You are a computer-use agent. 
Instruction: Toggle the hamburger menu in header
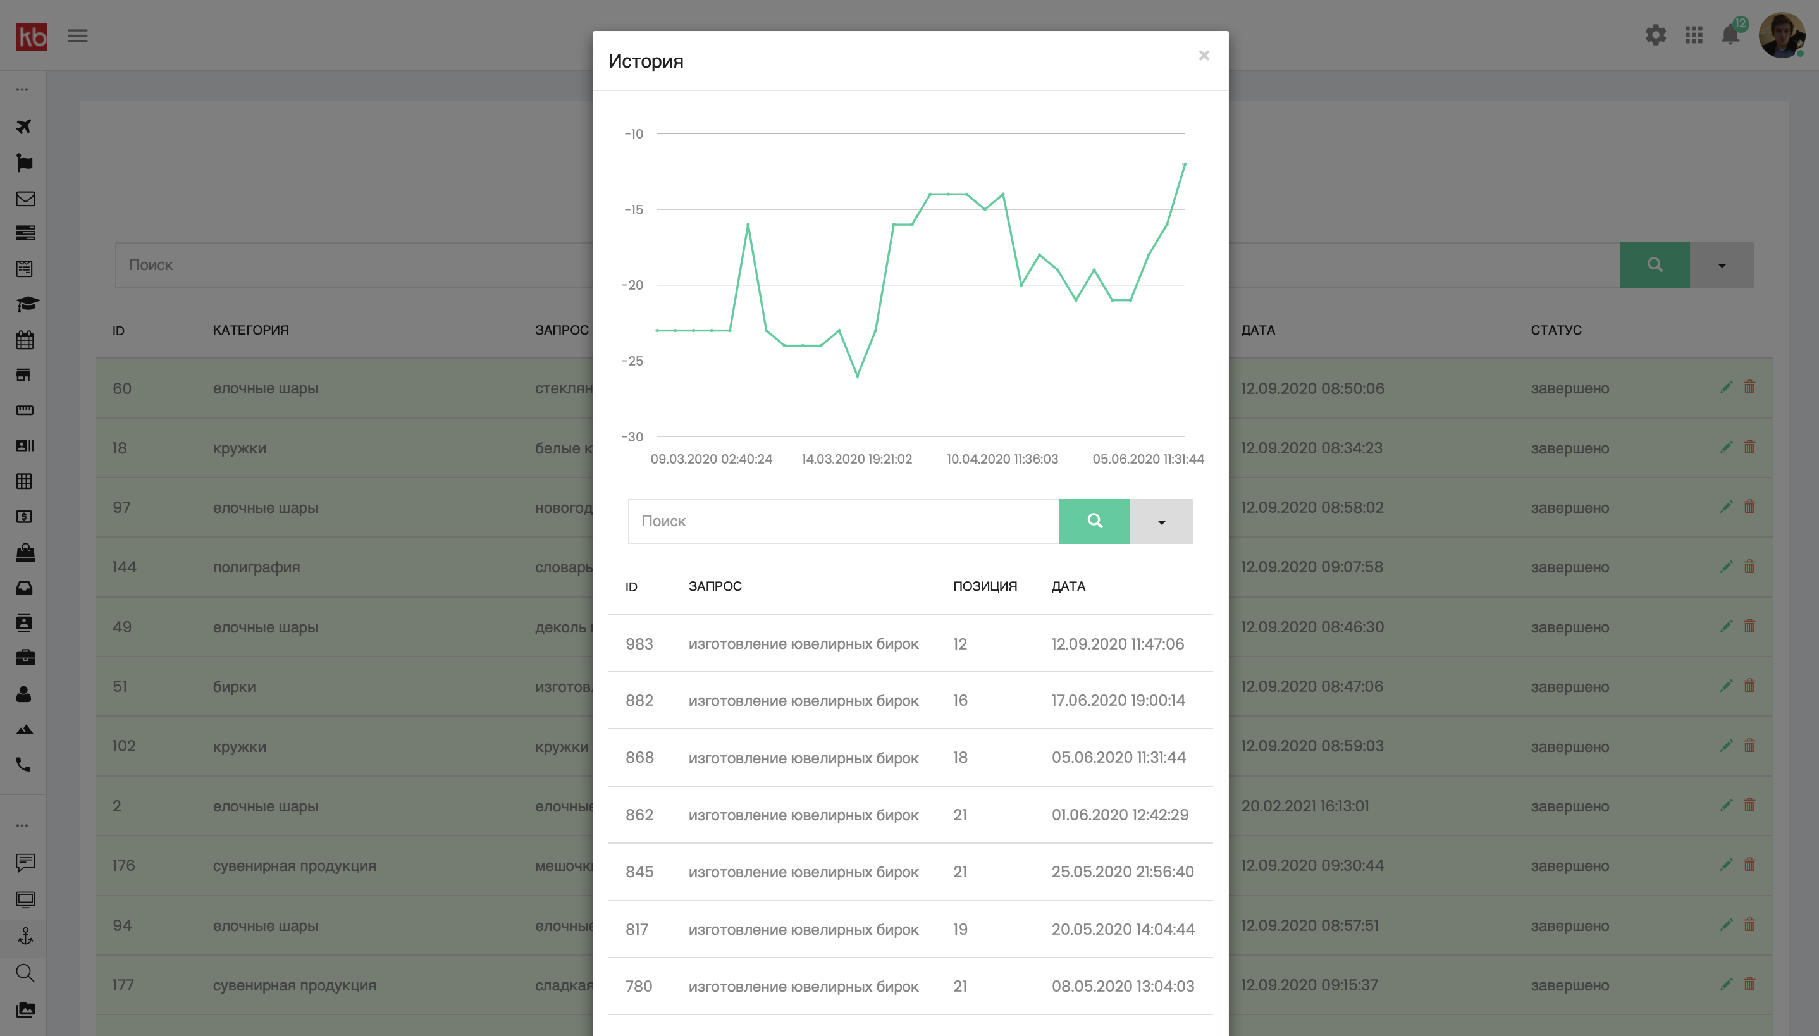click(x=78, y=35)
